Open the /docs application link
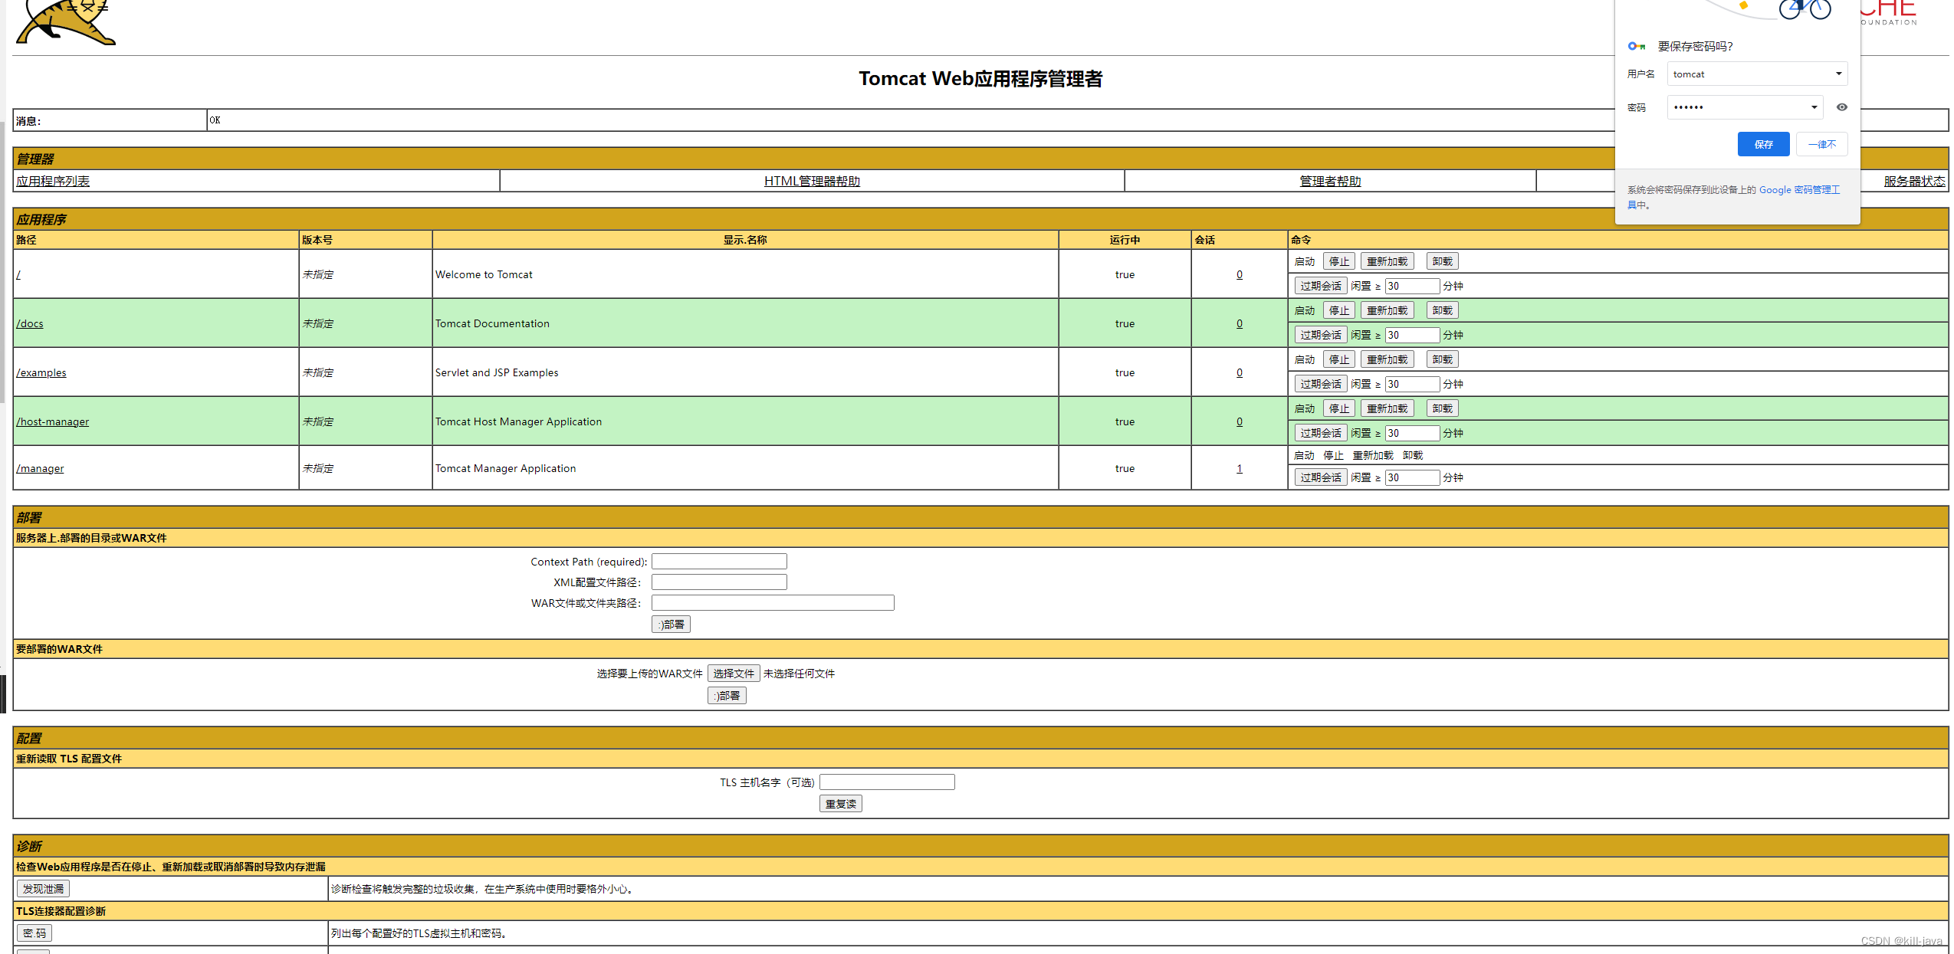The image size is (1954, 954). (30, 323)
